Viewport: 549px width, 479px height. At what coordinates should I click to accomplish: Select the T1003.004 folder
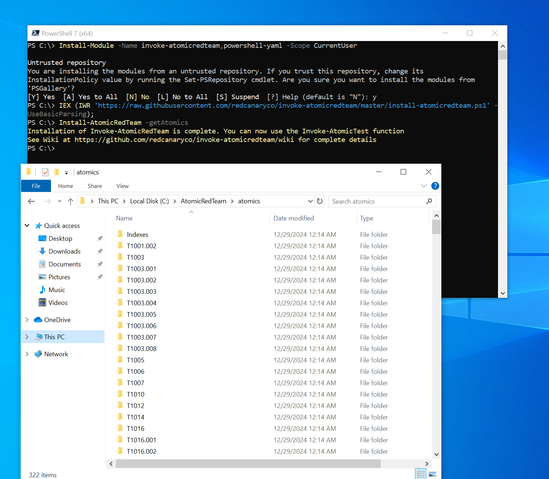pos(142,303)
